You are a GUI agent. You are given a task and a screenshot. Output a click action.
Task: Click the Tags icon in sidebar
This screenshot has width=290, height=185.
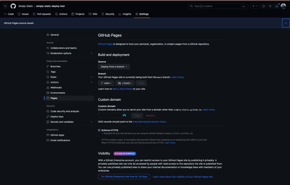[x=48, y=72]
